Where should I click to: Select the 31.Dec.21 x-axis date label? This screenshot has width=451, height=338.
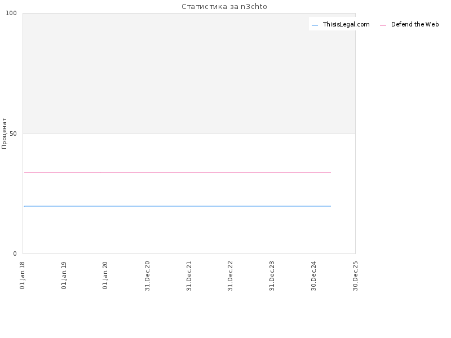(x=189, y=275)
